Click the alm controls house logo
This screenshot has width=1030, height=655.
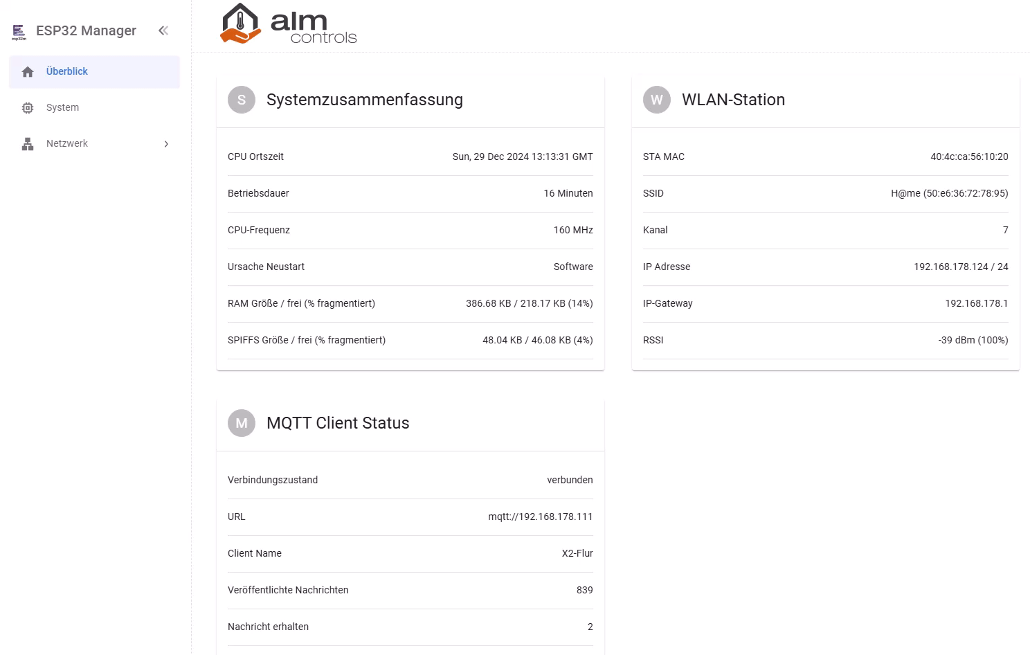coord(240,24)
